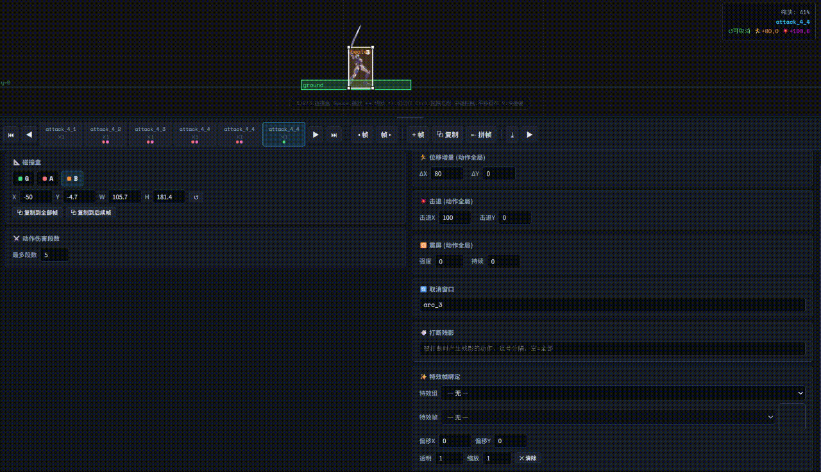Click the 持续 shake duration field
The image size is (821, 472).
coord(504,261)
